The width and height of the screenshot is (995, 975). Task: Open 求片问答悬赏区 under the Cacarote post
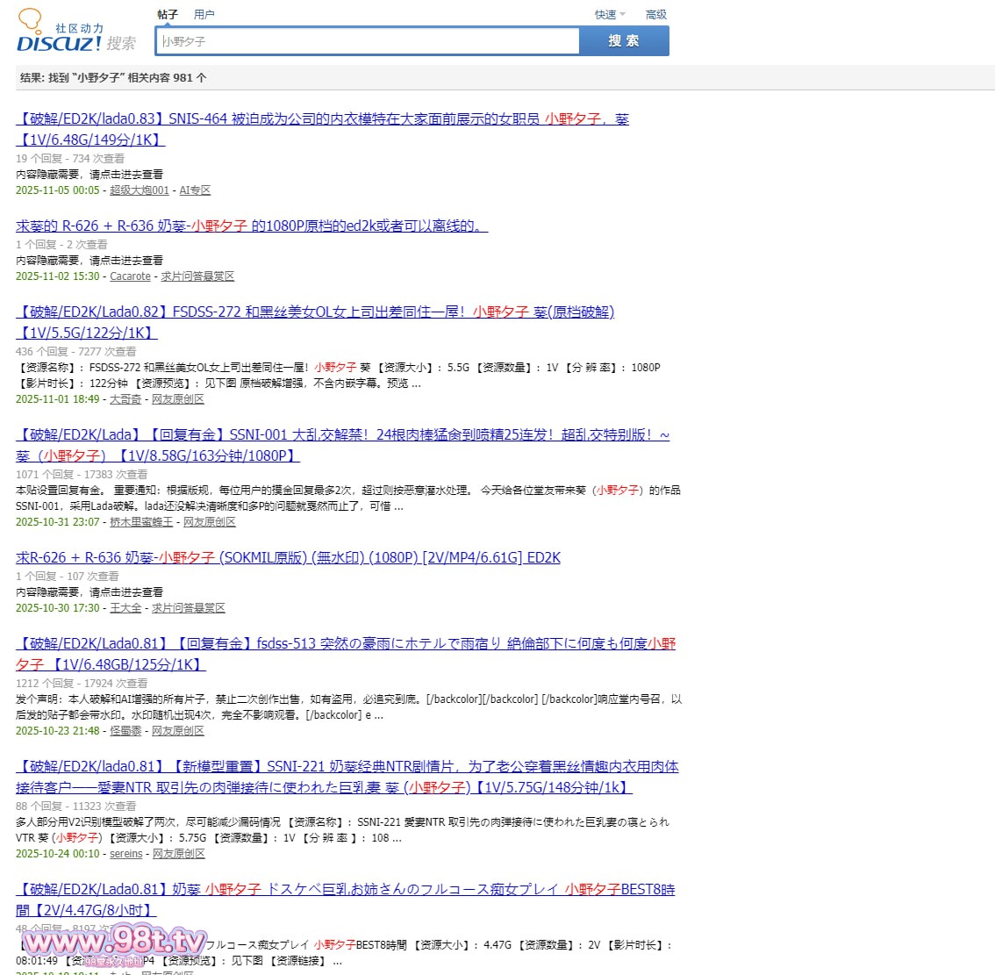click(x=197, y=276)
